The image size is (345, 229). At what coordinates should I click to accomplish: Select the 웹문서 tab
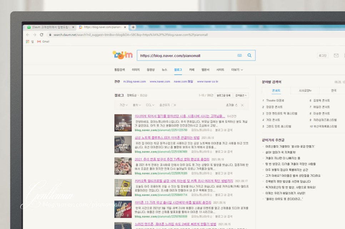click(x=205, y=70)
